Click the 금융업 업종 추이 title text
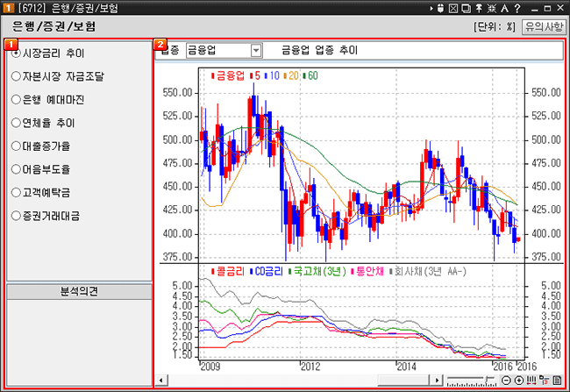Image resolution: width=570 pixels, height=392 pixels. pyautogui.click(x=320, y=50)
